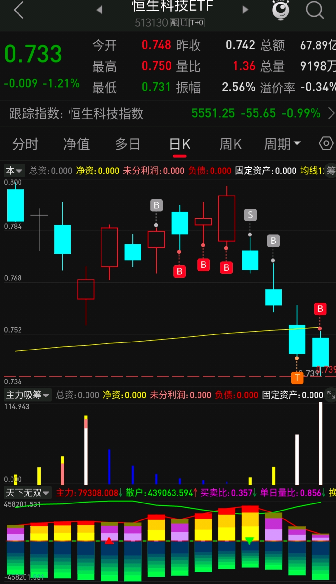
Task: Tap the gray S sell marker
Action: coord(250,215)
